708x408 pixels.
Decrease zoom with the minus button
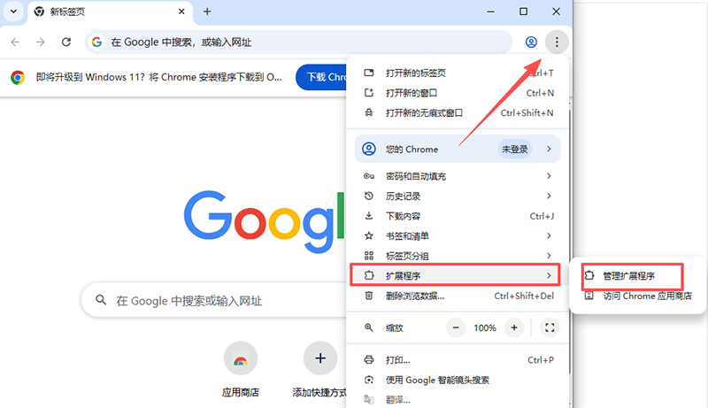(x=456, y=327)
